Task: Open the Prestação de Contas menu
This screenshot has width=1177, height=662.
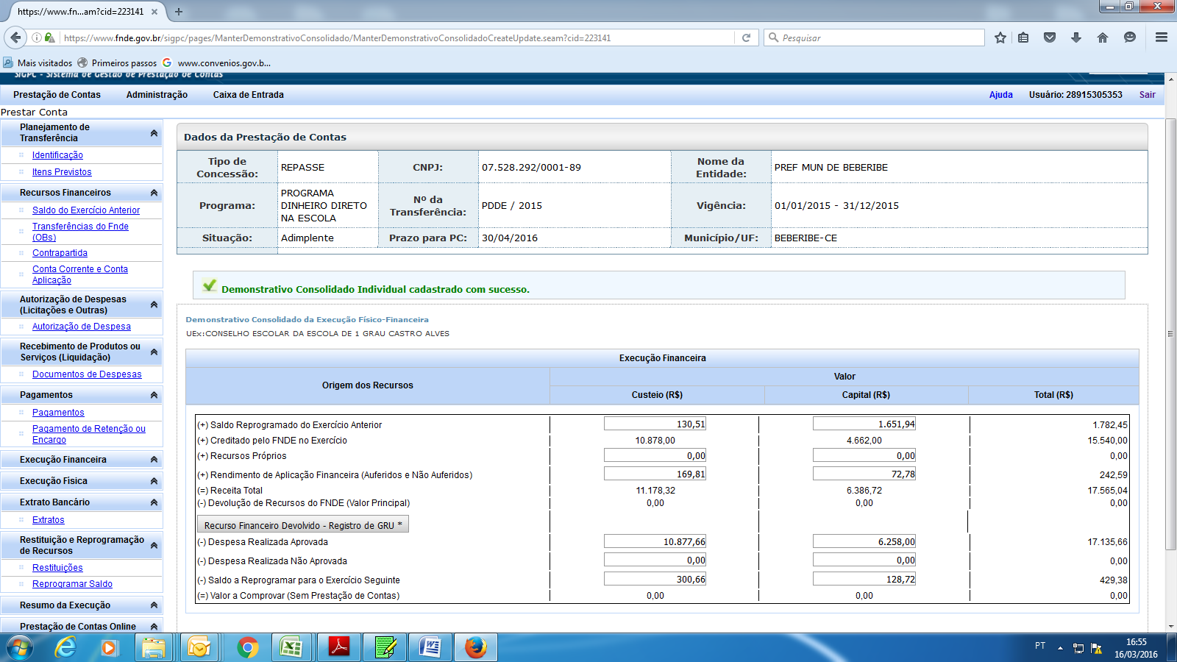Action: click(57, 95)
